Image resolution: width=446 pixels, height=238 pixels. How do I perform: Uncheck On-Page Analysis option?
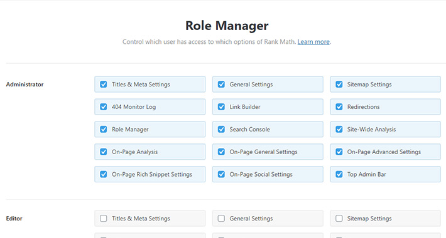pos(104,152)
